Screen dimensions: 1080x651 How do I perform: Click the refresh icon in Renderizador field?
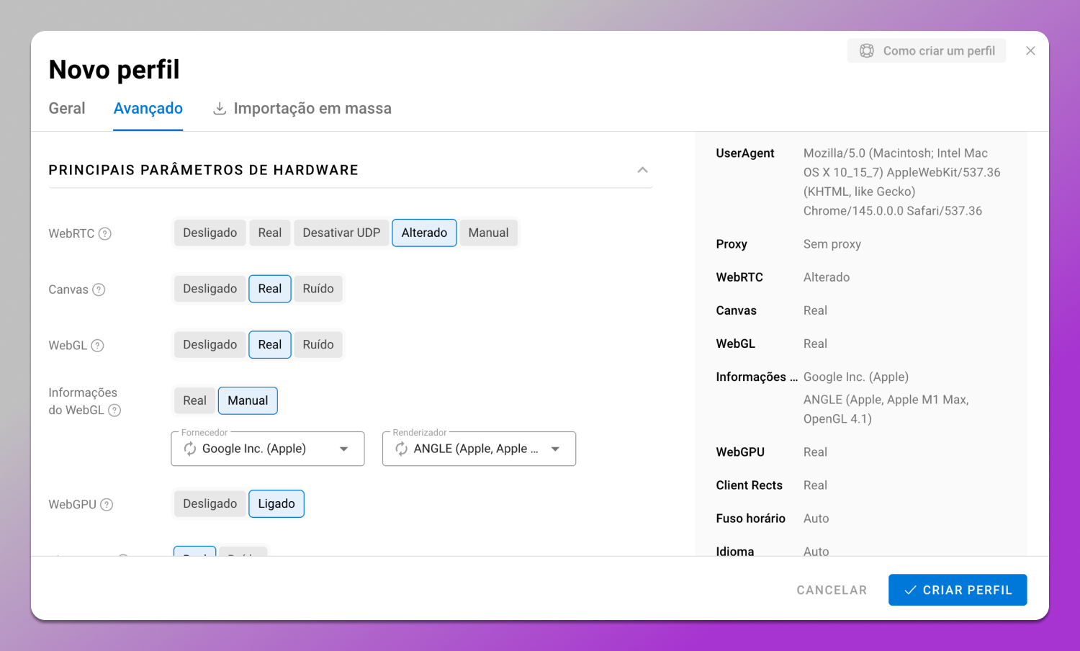[402, 449]
